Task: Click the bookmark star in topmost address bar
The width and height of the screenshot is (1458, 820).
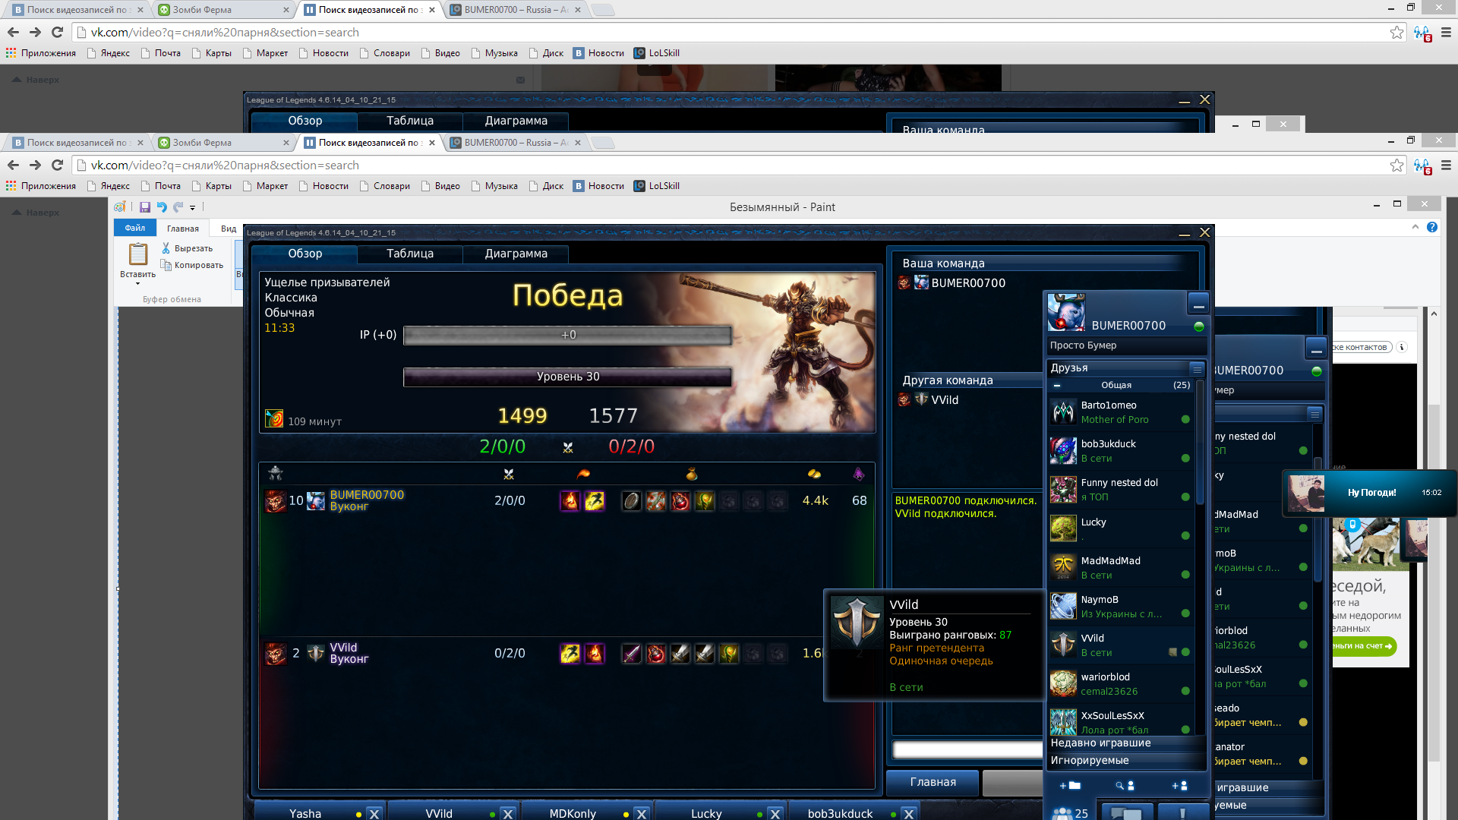Action: pos(1396,32)
